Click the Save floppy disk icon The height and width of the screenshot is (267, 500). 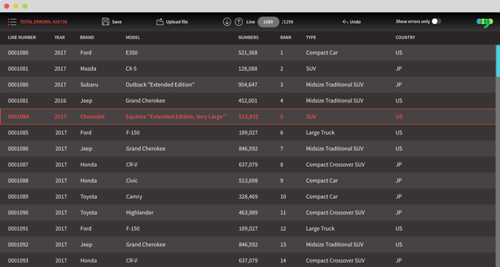[x=105, y=21]
